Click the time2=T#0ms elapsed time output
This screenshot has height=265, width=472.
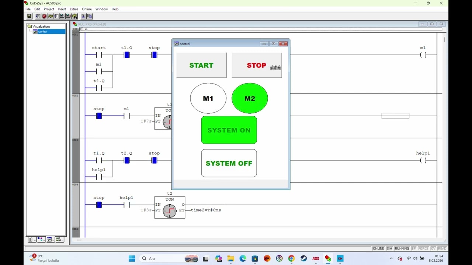[x=206, y=210]
